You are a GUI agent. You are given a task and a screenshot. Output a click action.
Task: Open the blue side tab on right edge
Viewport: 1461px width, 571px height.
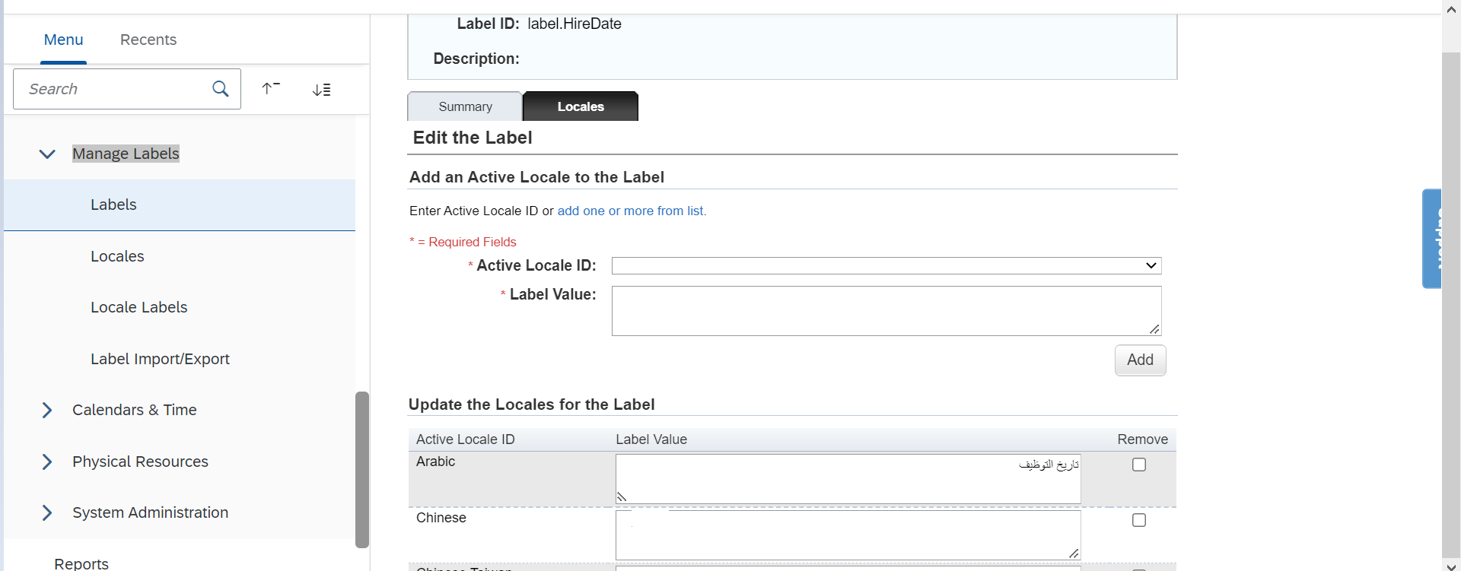tap(1432, 238)
